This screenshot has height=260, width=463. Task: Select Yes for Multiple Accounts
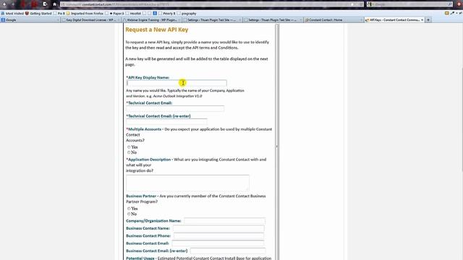(129, 147)
